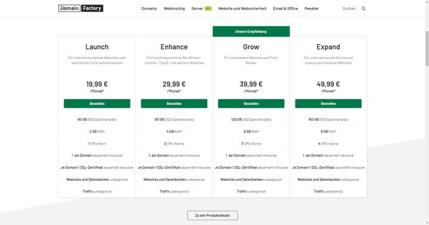This screenshot has height=225, width=429.
Task: Click 120 GB SSD Speicherplatz row
Action: point(251,120)
